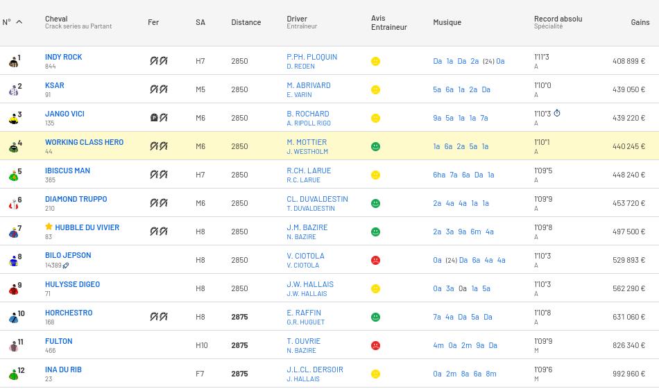Click Ksar's first 5a result in Musique
This screenshot has height=391, width=659.
(x=437, y=89)
